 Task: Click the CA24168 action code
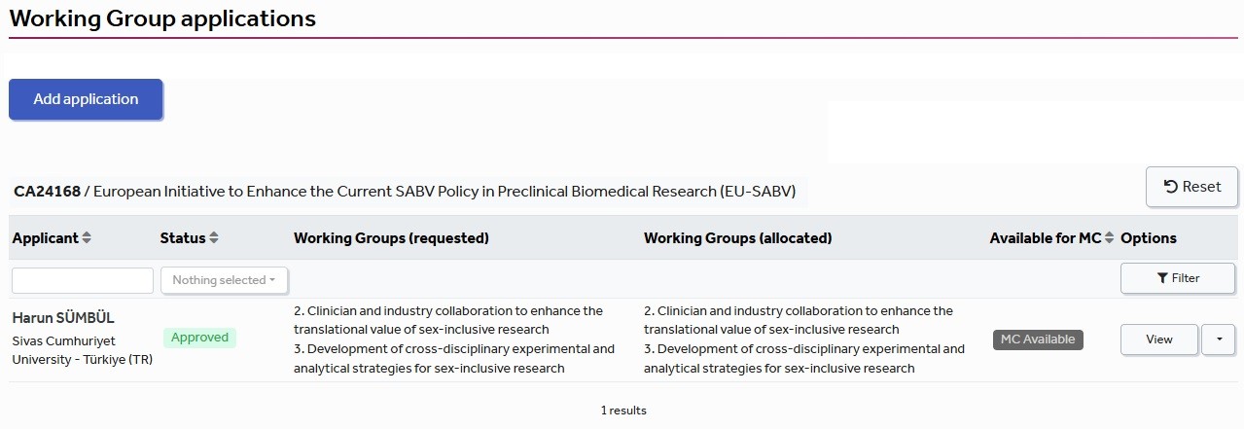point(47,191)
